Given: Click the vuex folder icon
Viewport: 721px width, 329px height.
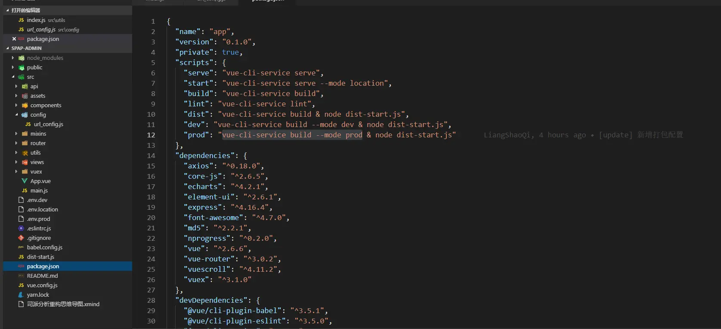Looking at the screenshot, I should (x=25, y=171).
